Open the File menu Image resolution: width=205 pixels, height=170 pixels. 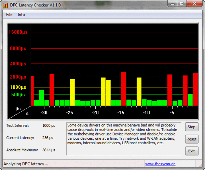click(x=9, y=14)
